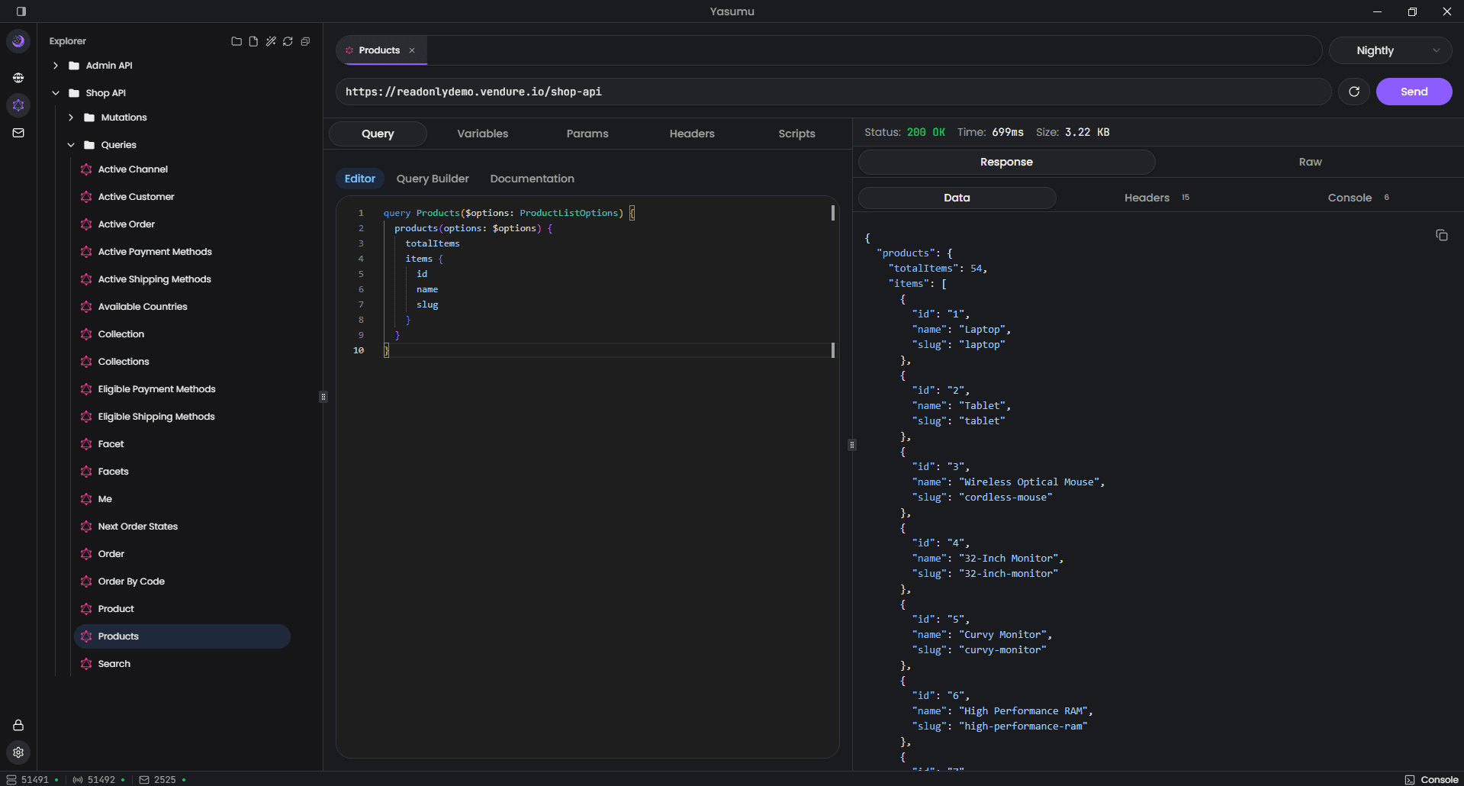Viewport: 1464px width, 786px height.
Task: Select response Data tab
Action: click(957, 198)
